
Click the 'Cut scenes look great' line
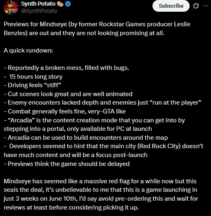coord(68,94)
